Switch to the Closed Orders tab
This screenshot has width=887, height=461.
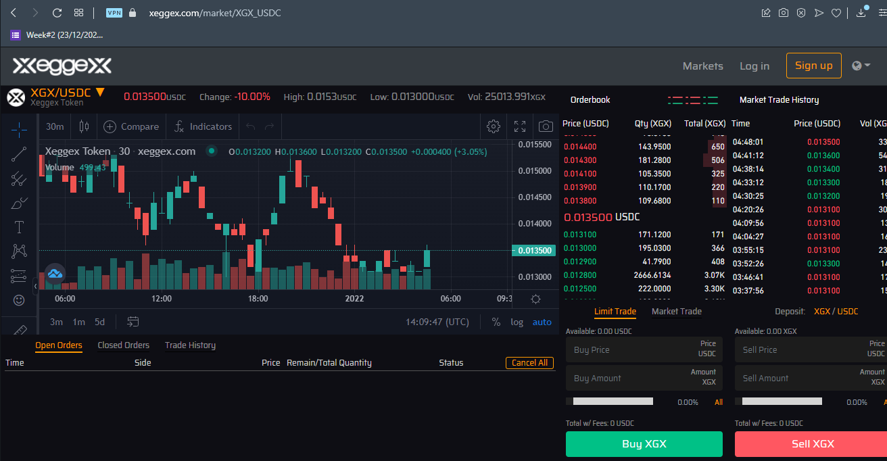(x=124, y=345)
